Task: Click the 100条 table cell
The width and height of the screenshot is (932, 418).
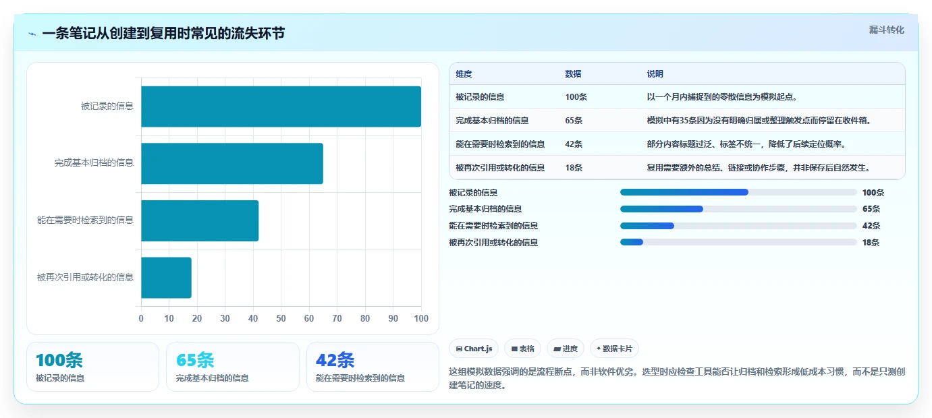Action: 576,97
